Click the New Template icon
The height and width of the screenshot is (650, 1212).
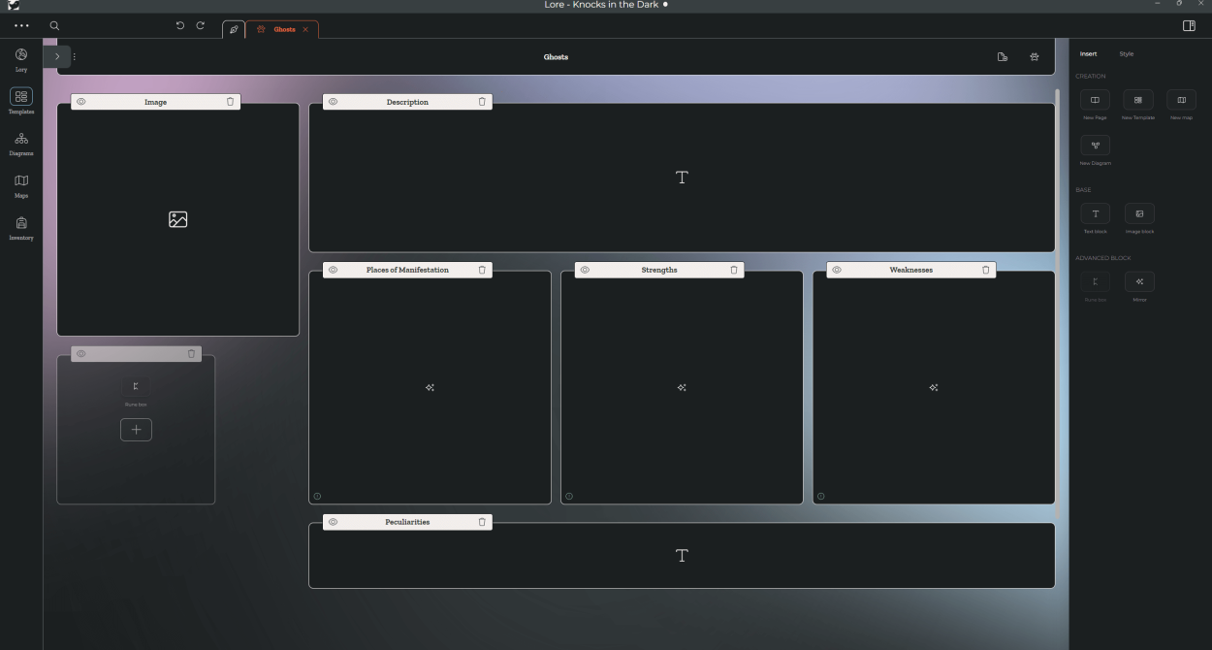click(x=1138, y=100)
